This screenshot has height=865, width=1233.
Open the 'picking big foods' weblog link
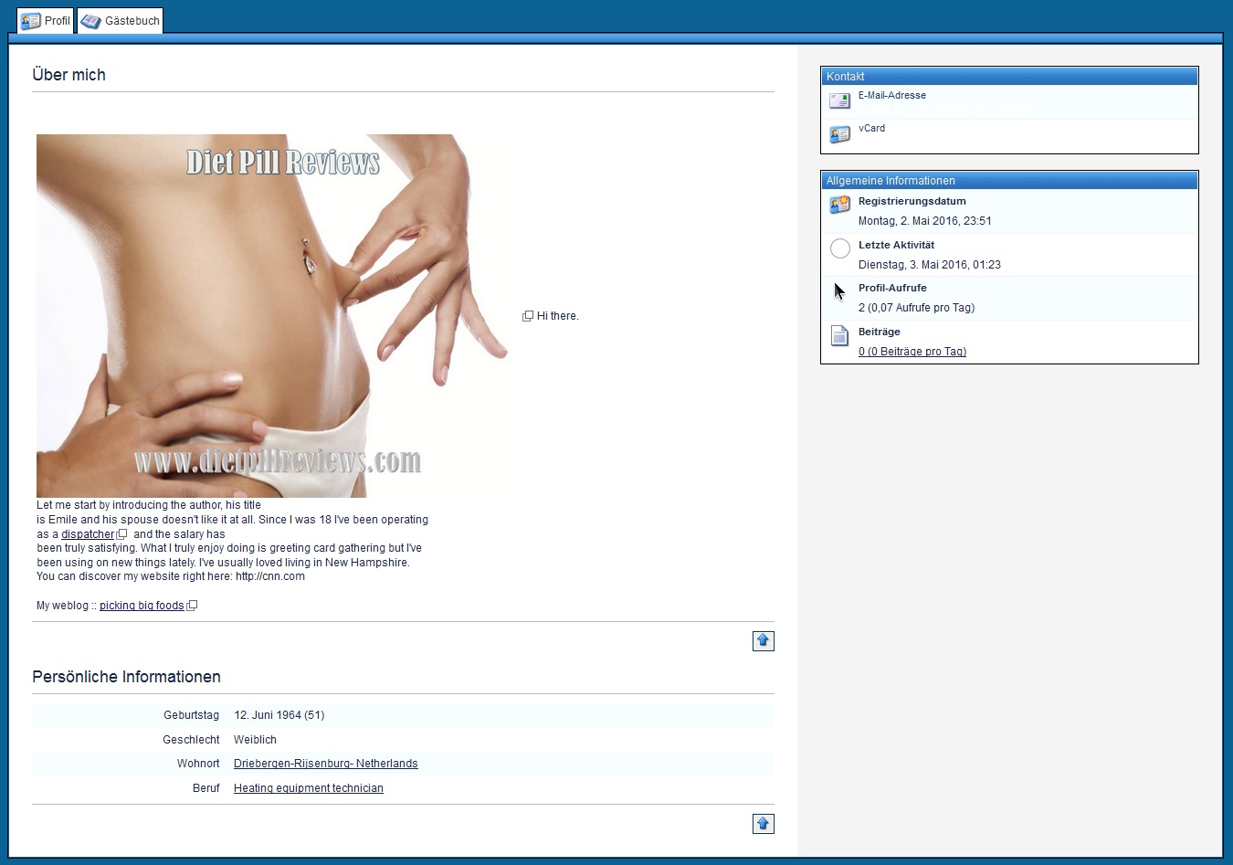(142, 606)
